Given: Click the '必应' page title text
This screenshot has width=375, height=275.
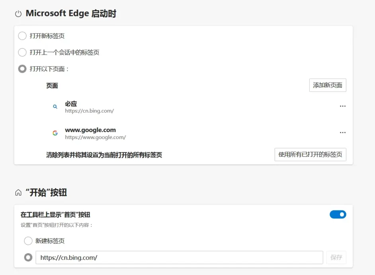Looking at the screenshot, I should [71, 104].
